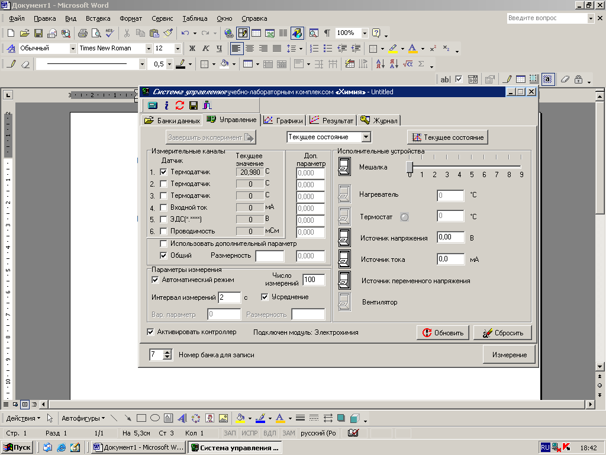The image size is (606, 455).
Task: Open the font name dropdown Times New Roman
Action: [x=149, y=49]
